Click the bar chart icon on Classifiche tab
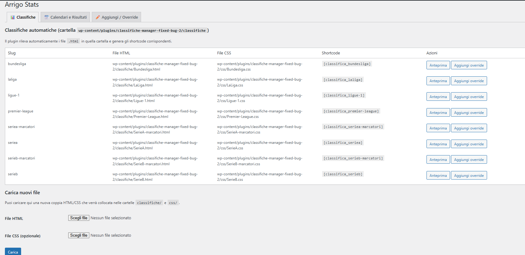The image size is (525, 255). [13, 17]
